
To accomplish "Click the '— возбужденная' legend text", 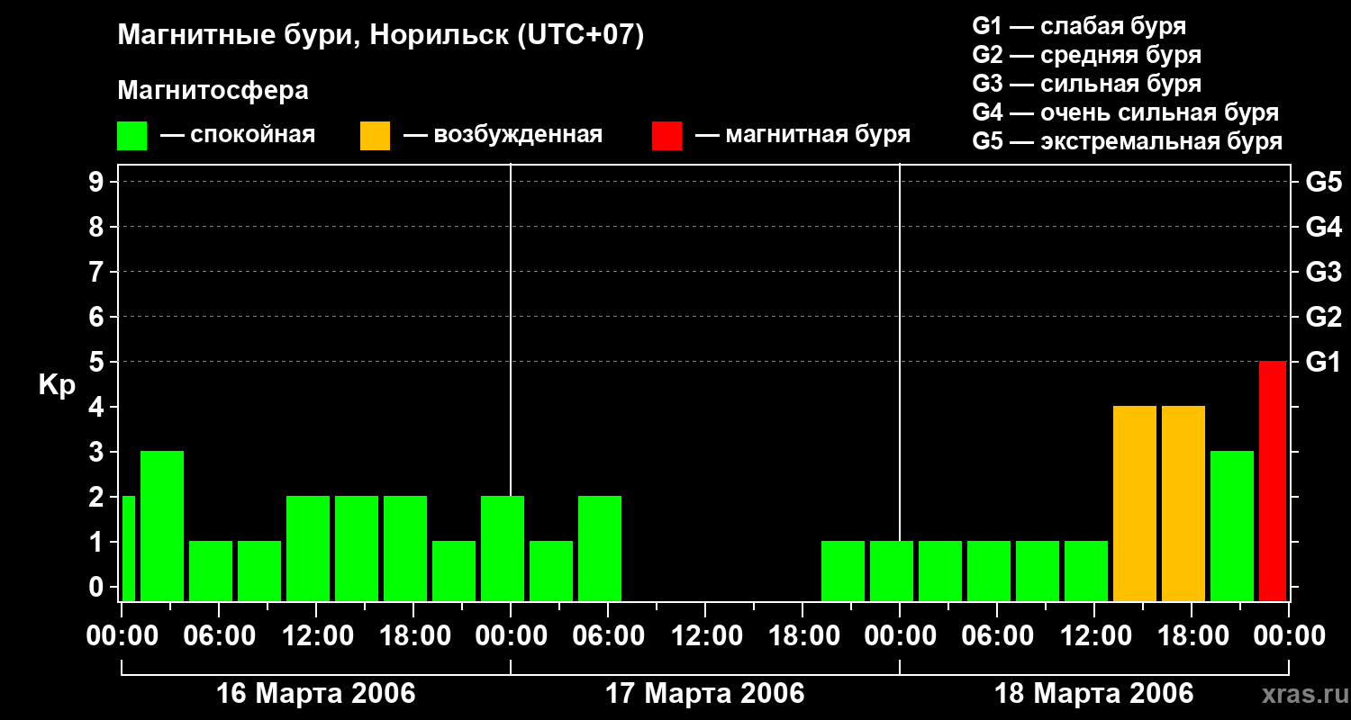I will (x=503, y=136).
